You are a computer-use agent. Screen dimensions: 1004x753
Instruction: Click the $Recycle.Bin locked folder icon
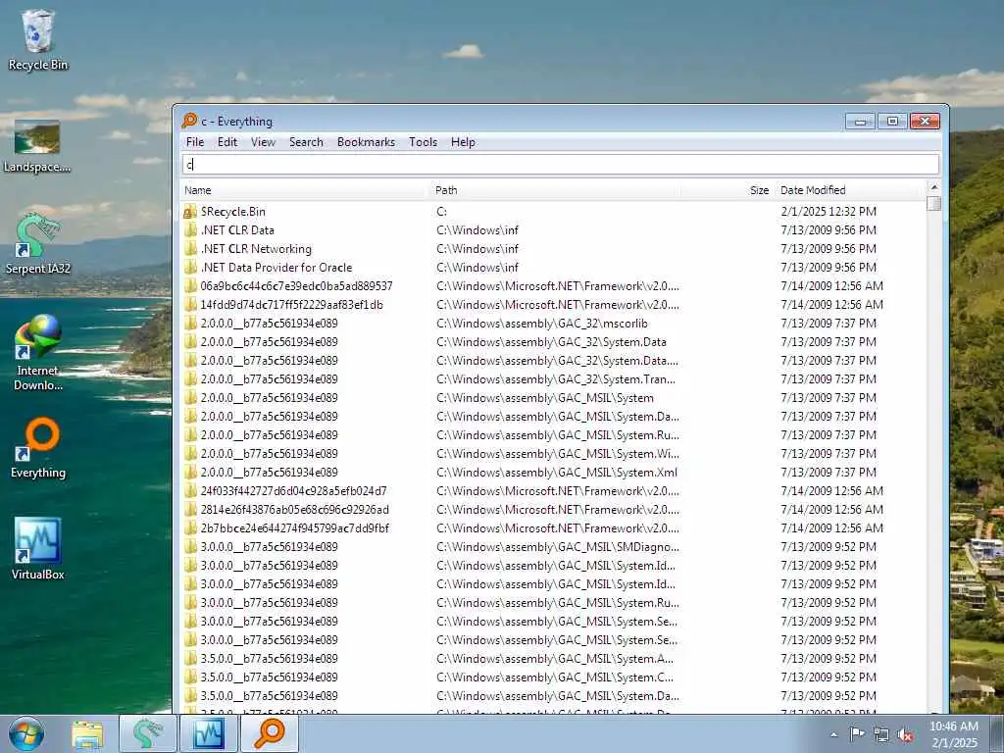pos(190,212)
